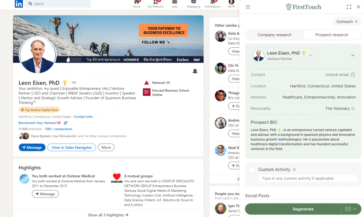Click the LinkedIn Search field

click(58, 4)
